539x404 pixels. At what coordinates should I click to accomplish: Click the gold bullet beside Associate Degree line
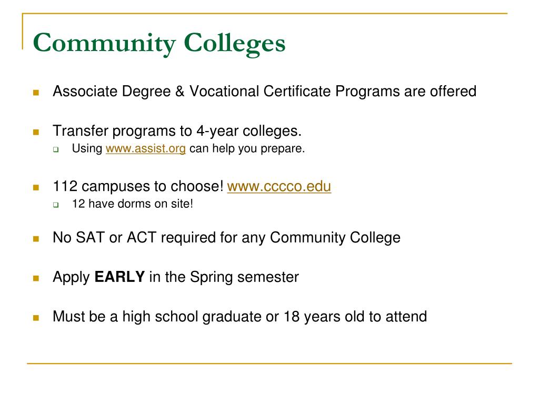tap(36, 93)
